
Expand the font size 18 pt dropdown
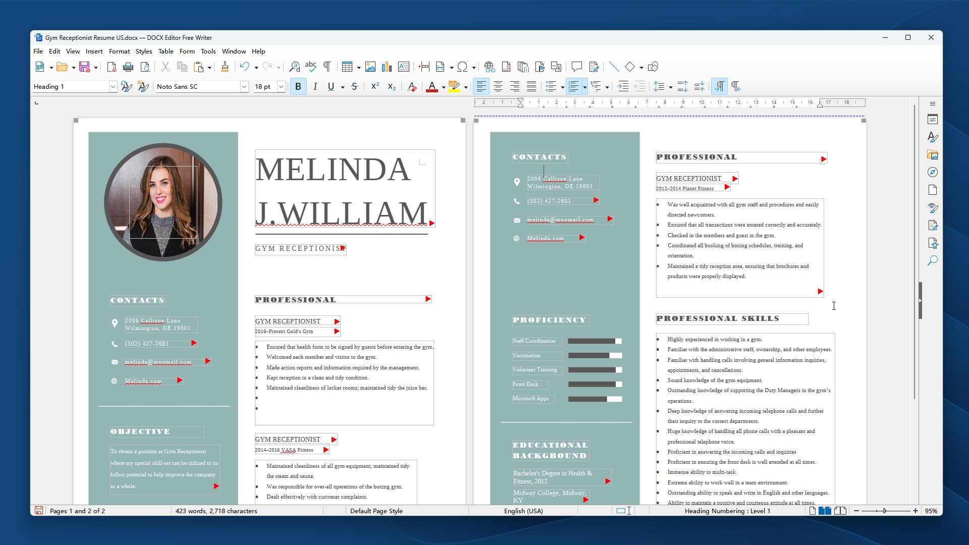click(x=281, y=87)
